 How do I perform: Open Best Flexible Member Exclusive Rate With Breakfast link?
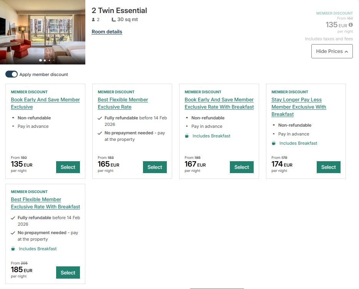point(45,203)
